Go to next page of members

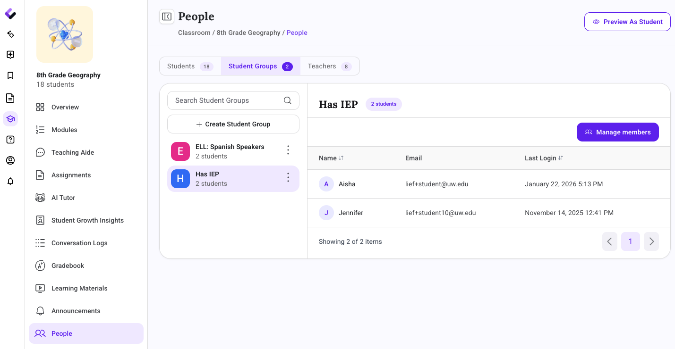(651, 241)
